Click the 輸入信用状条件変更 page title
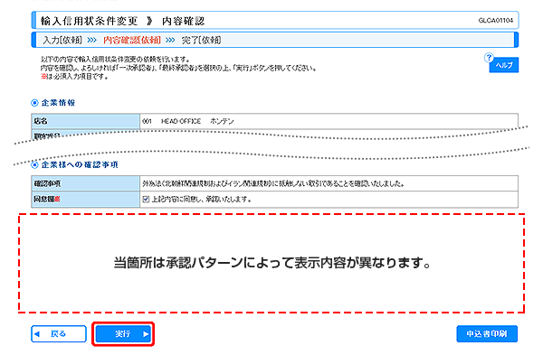Image resolution: width=543 pixels, height=355 pixels. click(x=89, y=21)
